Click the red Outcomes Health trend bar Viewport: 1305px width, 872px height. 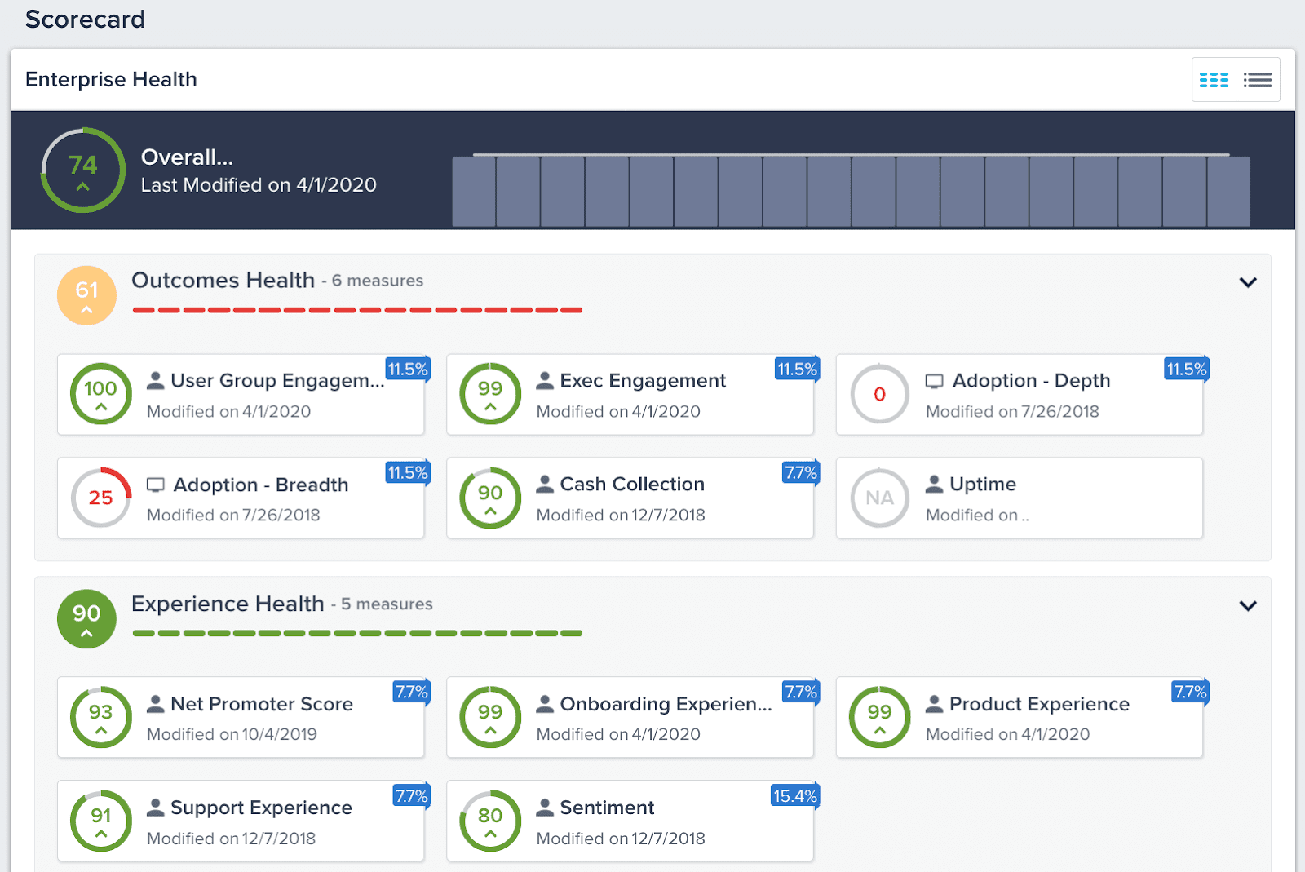click(x=357, y=310)
